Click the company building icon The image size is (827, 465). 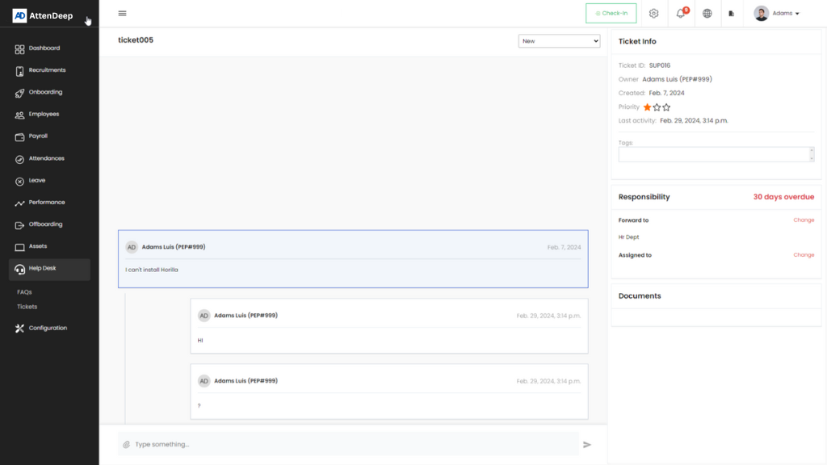click(732, 14)
